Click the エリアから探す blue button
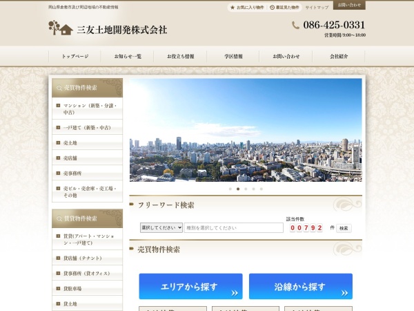Viewport: 414px width, 311px height. pos(190,286)
